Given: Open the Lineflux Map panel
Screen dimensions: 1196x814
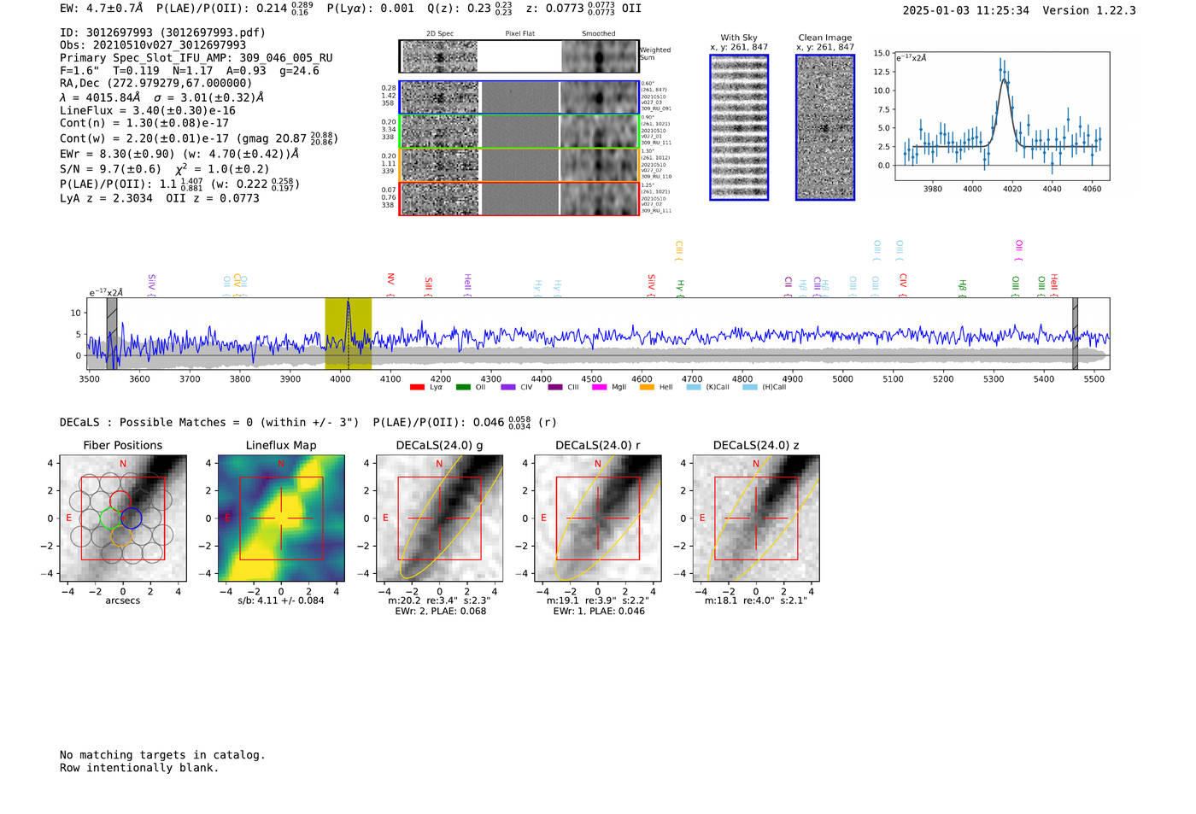Looking at the screenshot, I should point(281,518).
